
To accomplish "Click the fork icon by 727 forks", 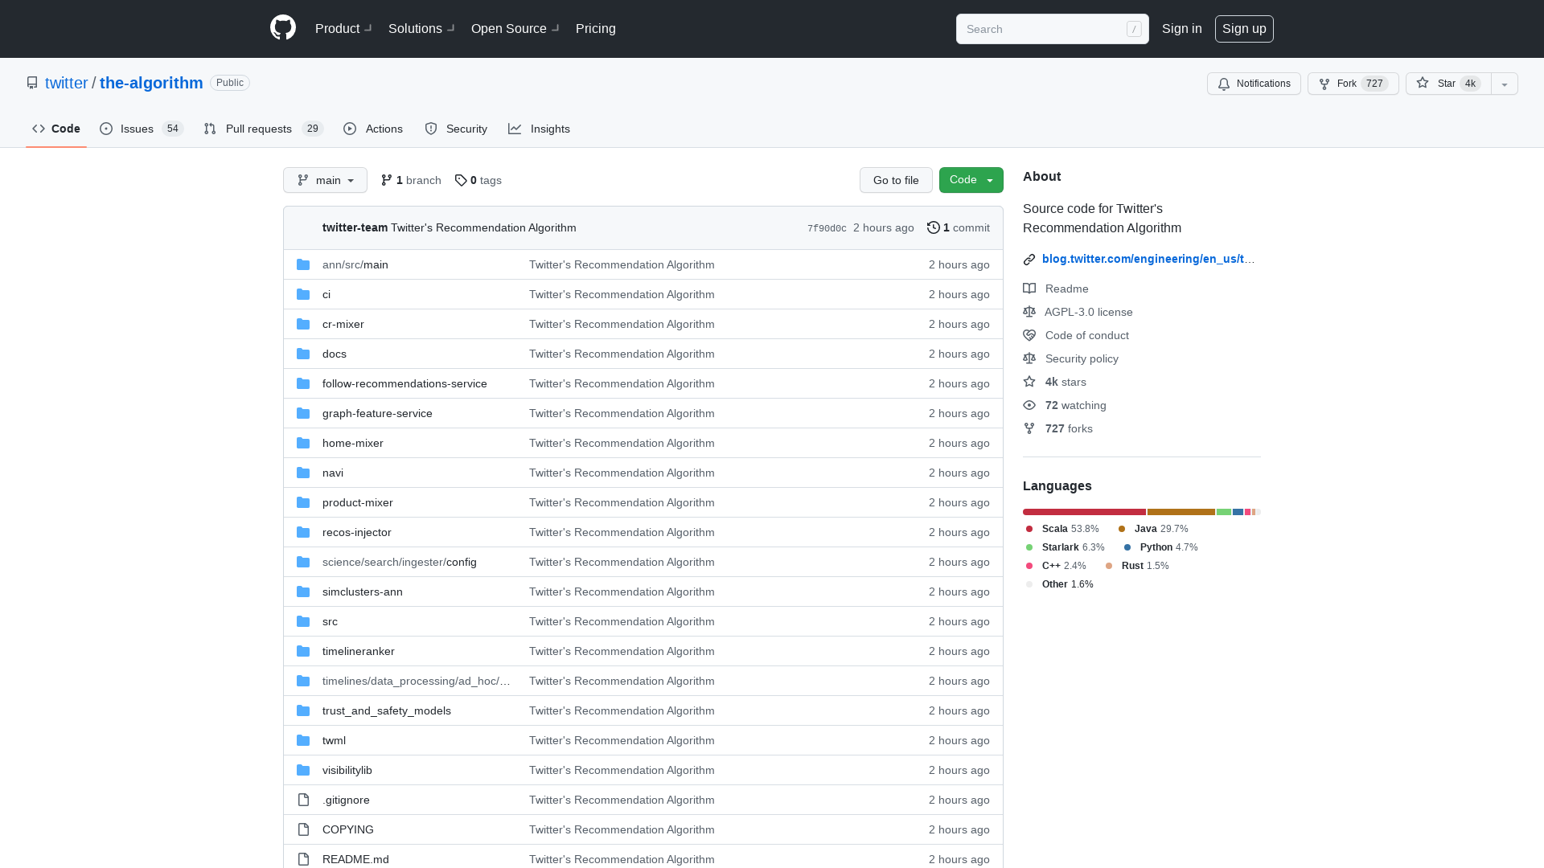I will (1029, 428).
